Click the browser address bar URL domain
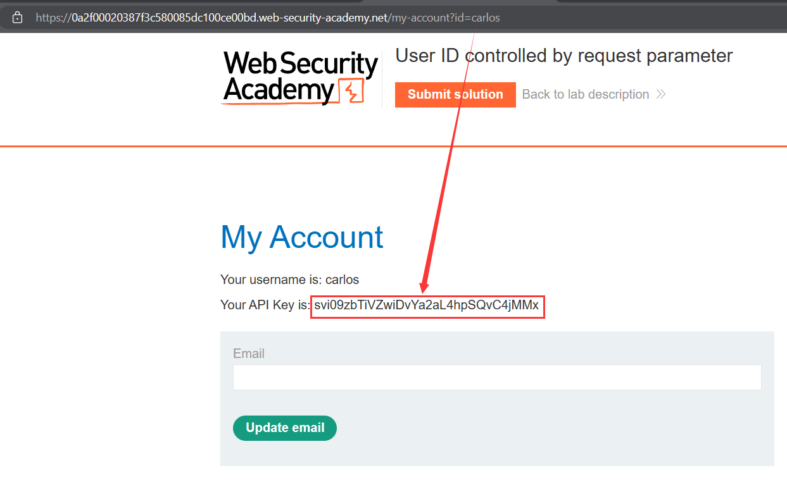Viewport: 787px width, 487px height. pos(228,18)
